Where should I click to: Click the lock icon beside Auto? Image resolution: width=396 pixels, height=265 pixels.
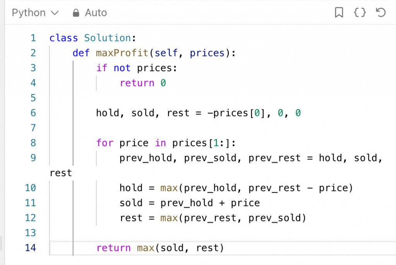click(76, 13)
